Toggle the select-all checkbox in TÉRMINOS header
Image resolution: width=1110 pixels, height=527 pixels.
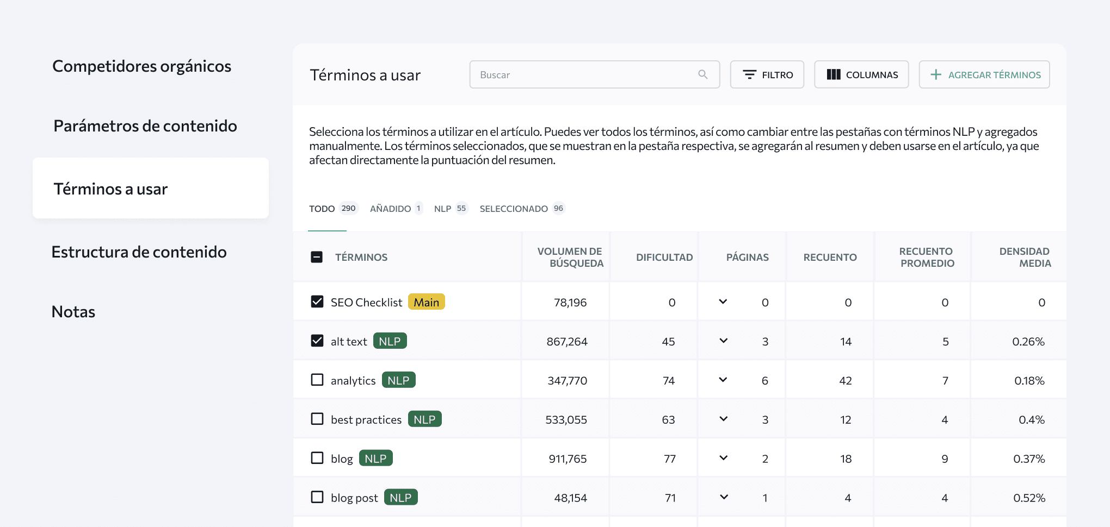point(317,256)
